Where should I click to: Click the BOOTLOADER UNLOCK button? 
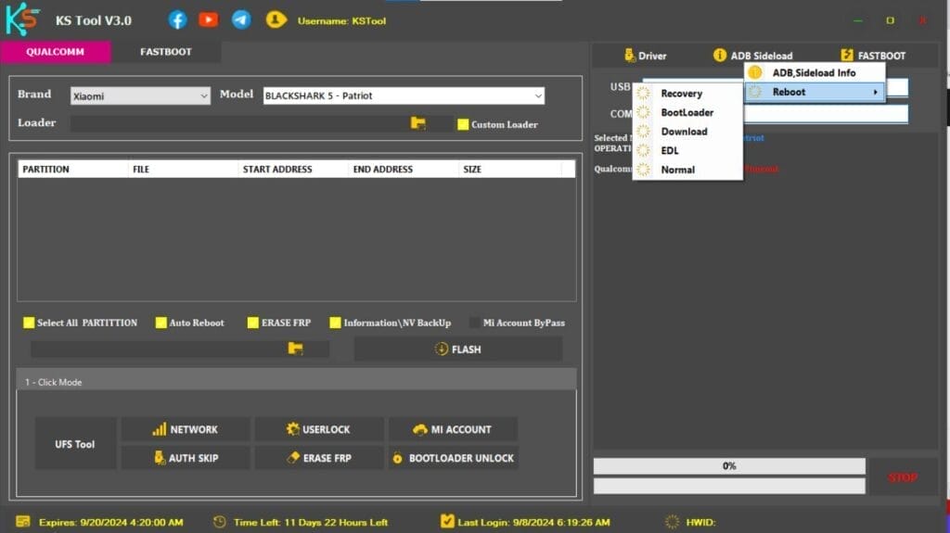pos(453,458)
